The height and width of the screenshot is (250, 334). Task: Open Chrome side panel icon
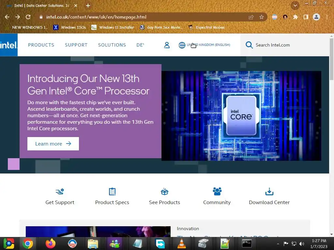tap(306, 17)
